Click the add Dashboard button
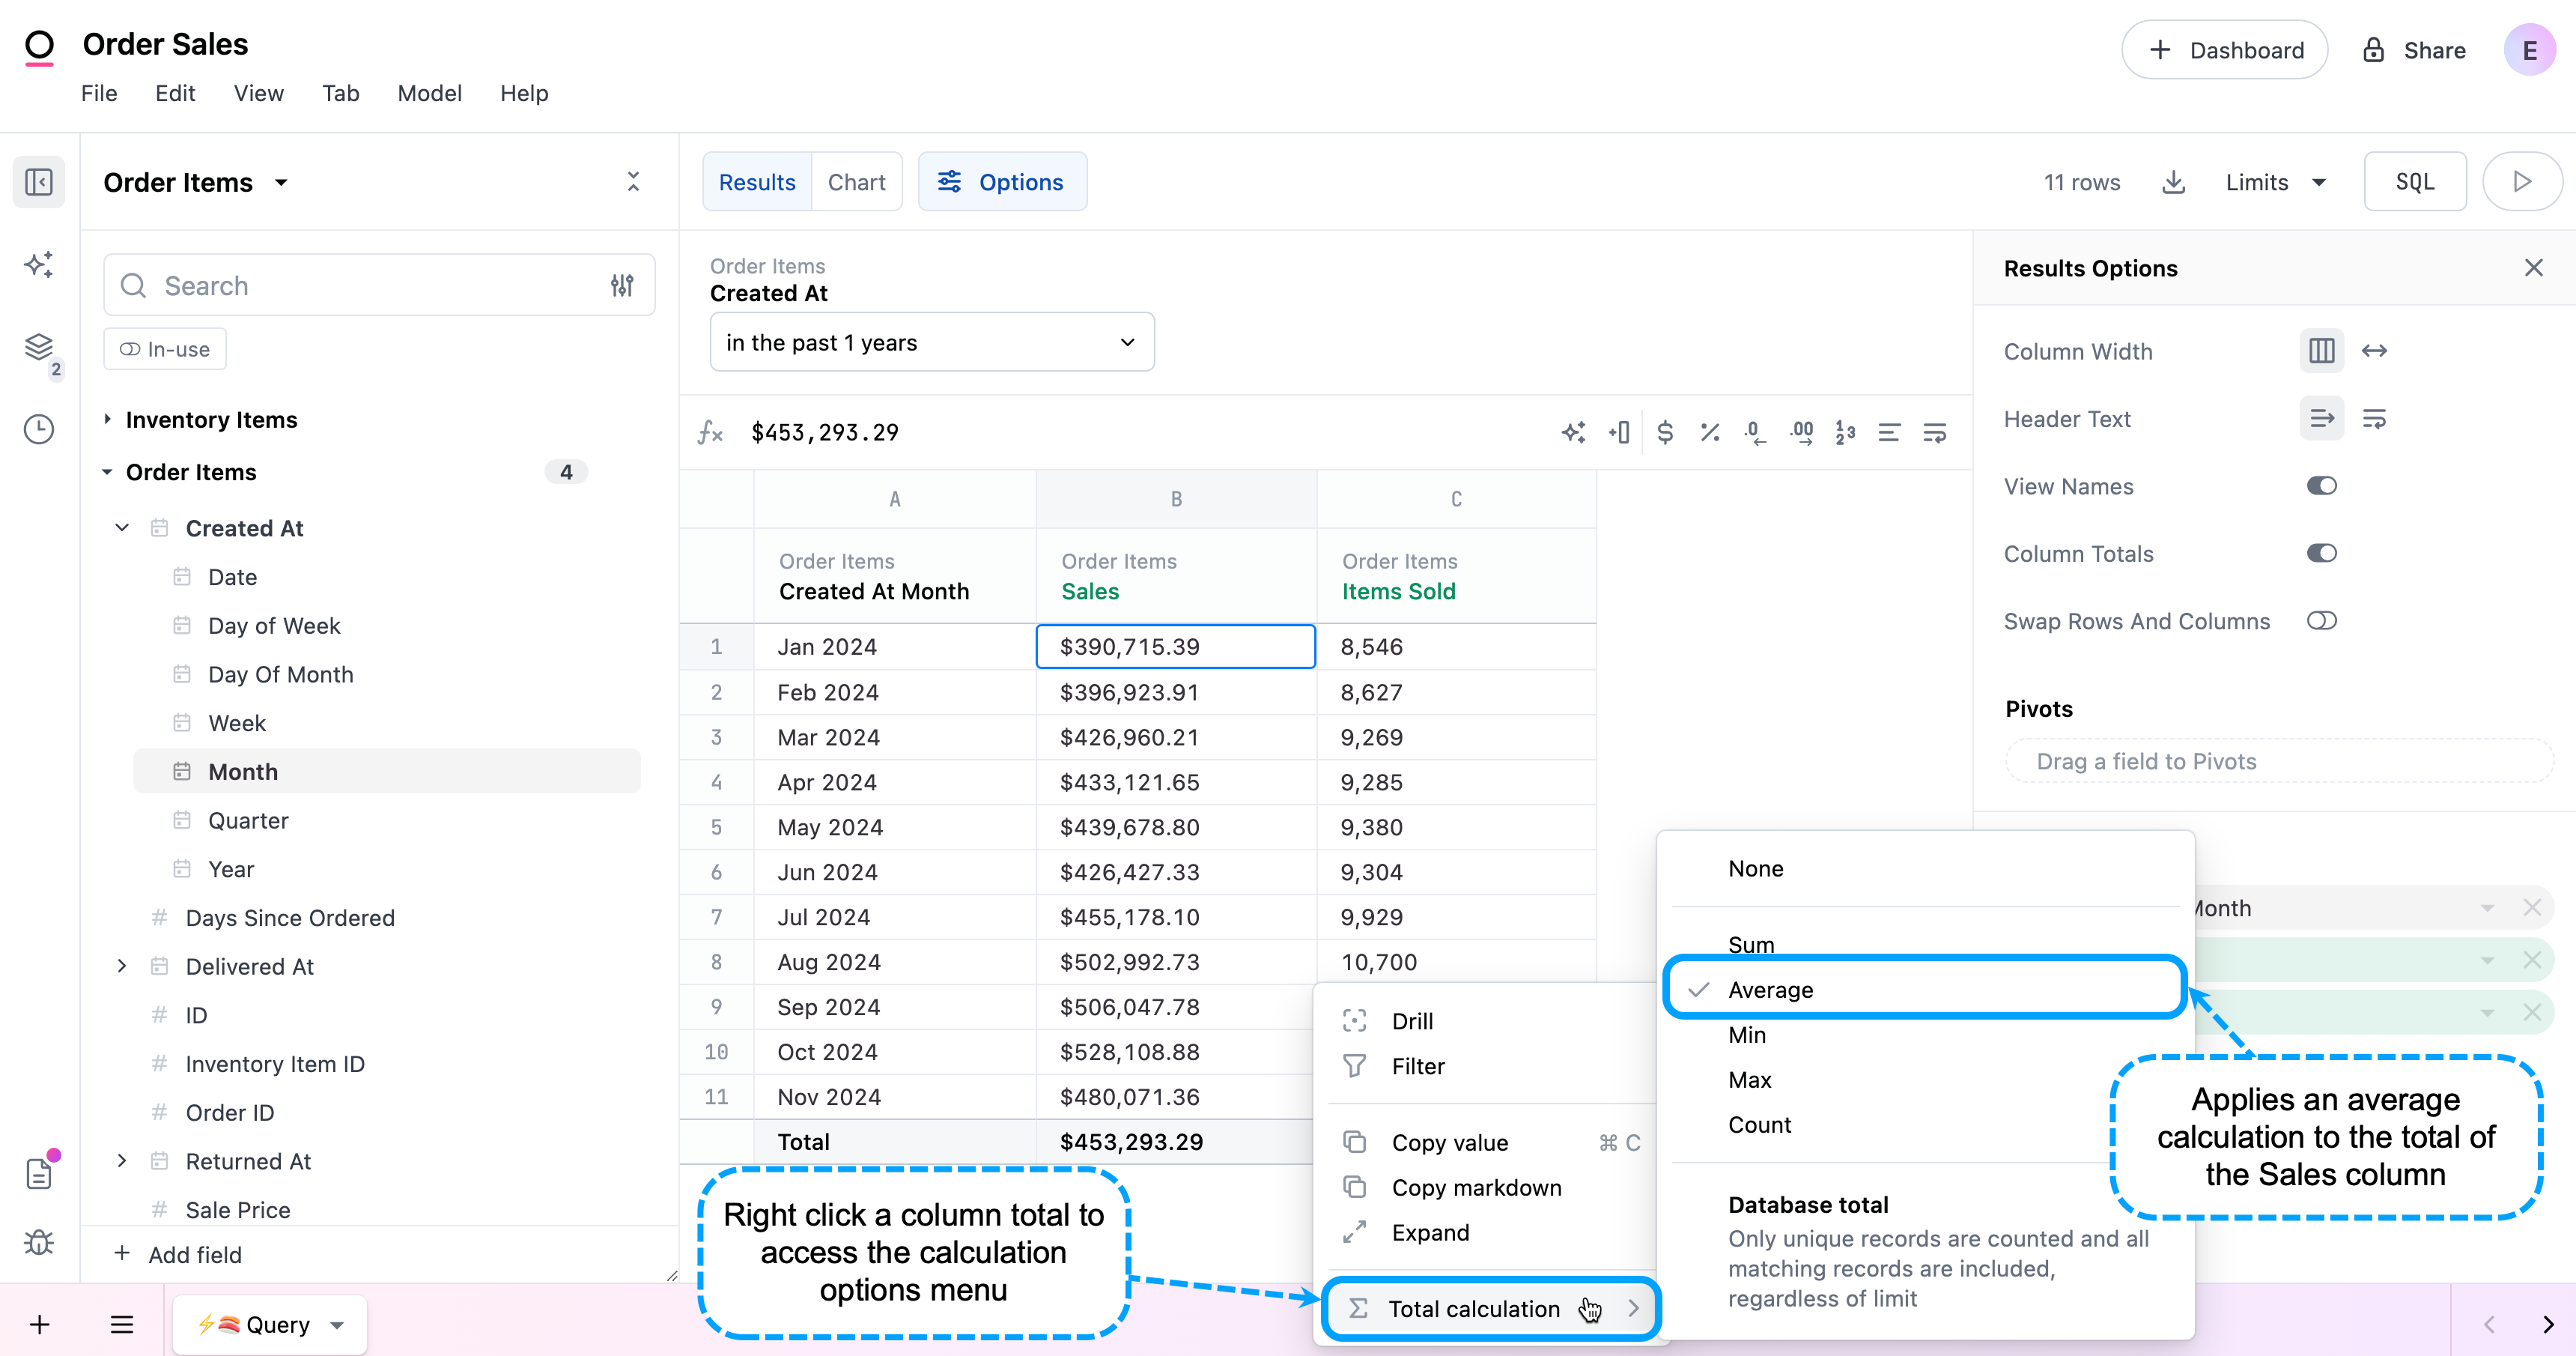Screen dimensions: 2576x1356 pyautogui.click(x=2224, y=50)
